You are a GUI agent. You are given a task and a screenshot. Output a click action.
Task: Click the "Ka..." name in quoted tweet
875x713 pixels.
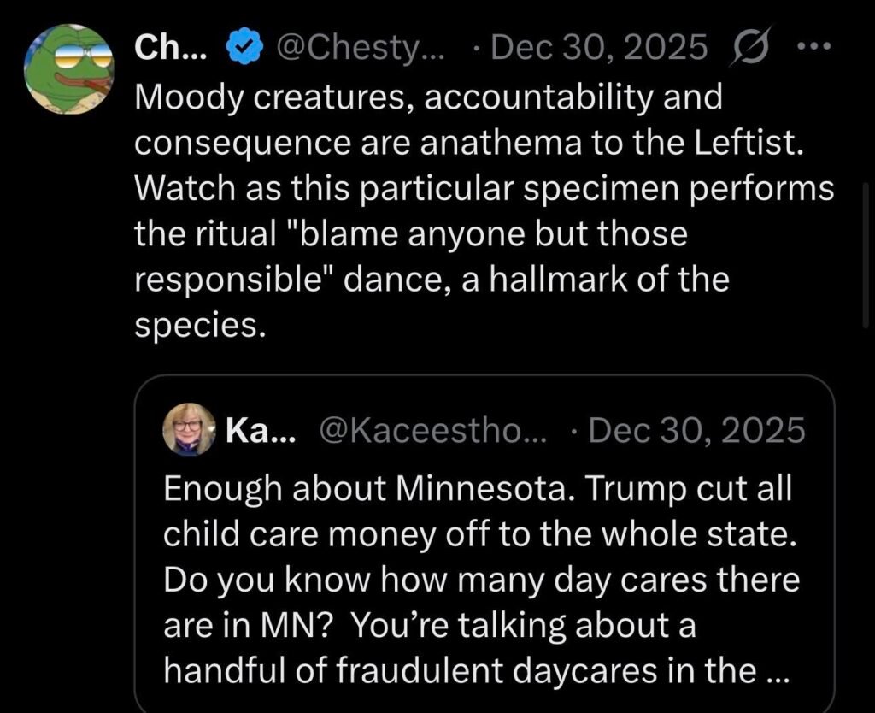(x=261, y=430)
